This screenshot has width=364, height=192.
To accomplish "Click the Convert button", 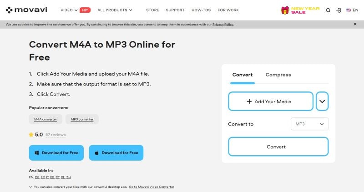I will [x=278, y=147].
